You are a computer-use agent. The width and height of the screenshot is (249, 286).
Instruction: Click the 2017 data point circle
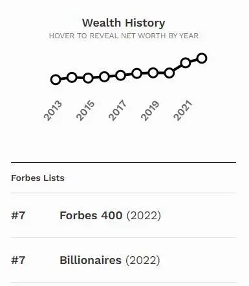(120, 75)
